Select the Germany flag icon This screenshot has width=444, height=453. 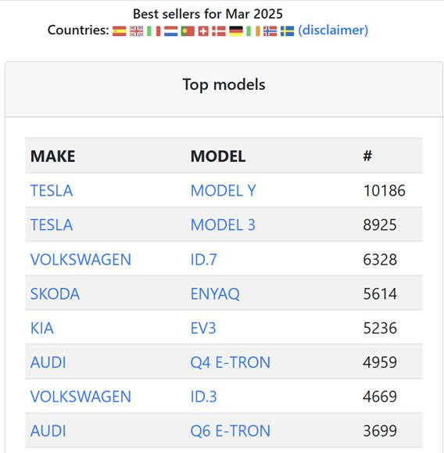pos(236,31)
